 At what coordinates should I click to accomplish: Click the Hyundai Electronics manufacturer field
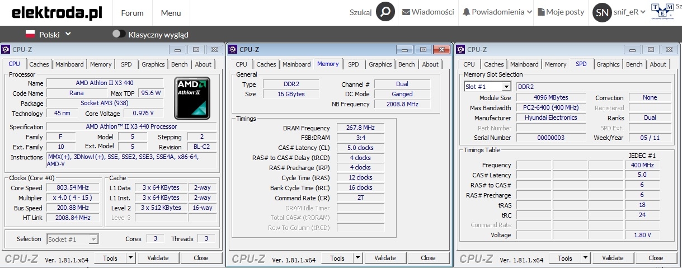551,118
